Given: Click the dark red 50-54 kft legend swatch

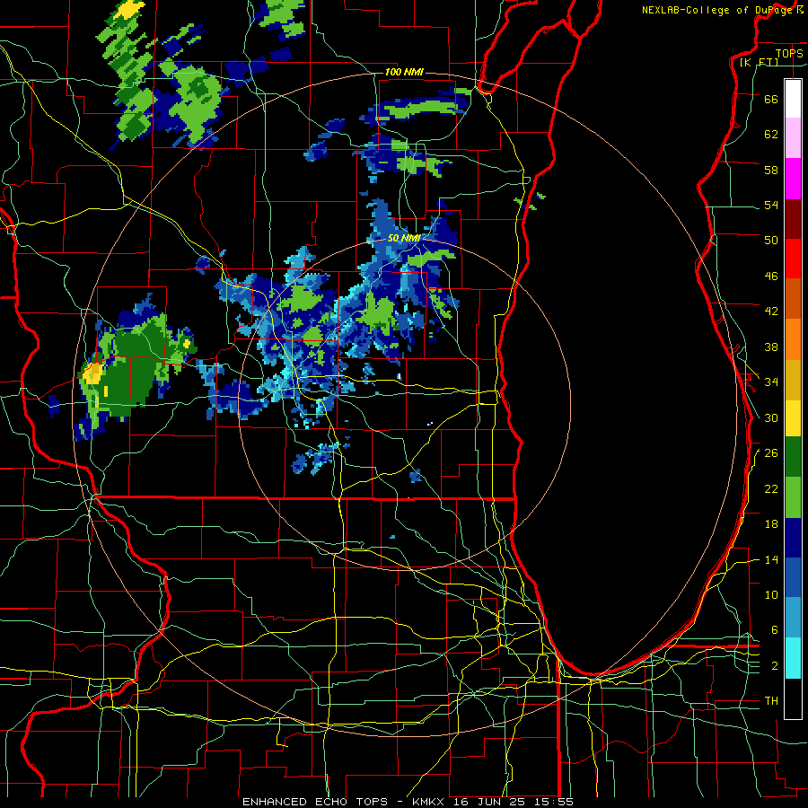Looking at the screenshot, I should 793,219.
